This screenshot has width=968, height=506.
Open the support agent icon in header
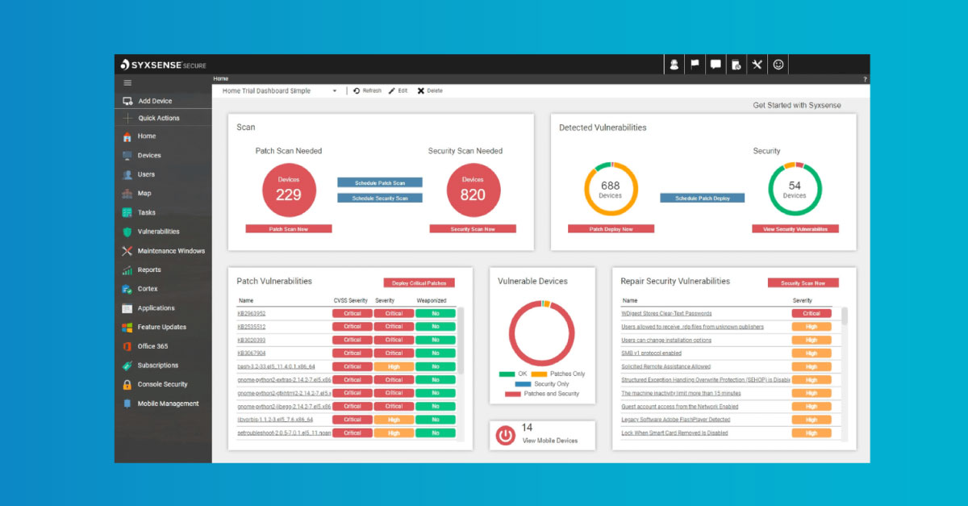click(674, 65)
